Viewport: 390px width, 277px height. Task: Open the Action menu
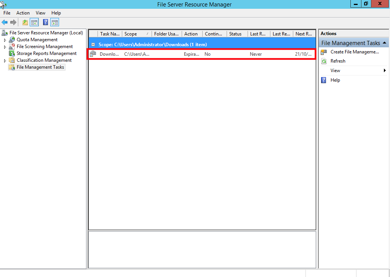(x=23, y=13)
